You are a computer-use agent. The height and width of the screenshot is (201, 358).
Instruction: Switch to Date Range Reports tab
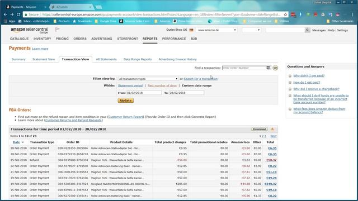coord(138,59)
